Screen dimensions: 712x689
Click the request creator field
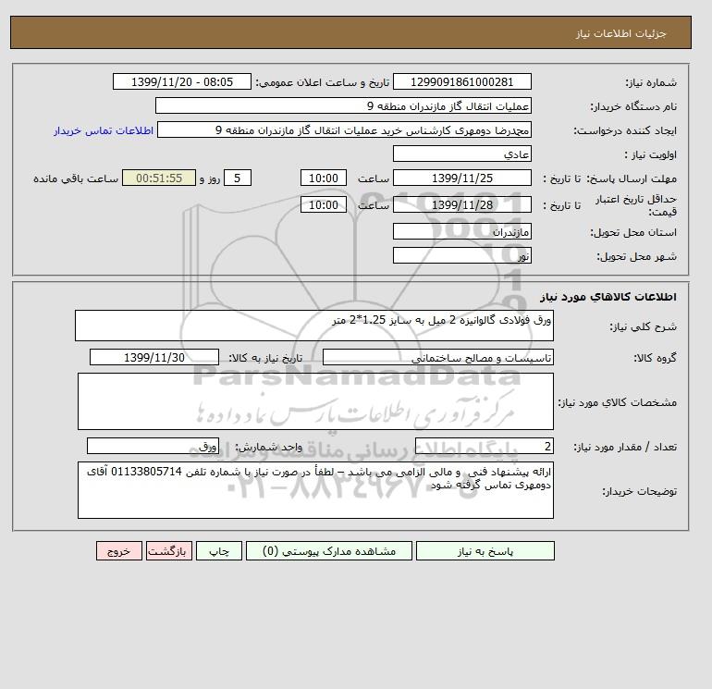tap(344, 129)
